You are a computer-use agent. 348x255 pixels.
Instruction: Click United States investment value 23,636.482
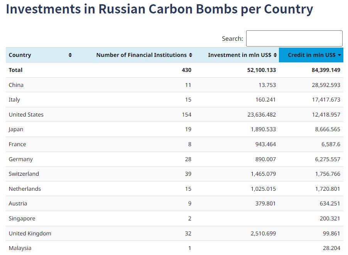(262, 115)
